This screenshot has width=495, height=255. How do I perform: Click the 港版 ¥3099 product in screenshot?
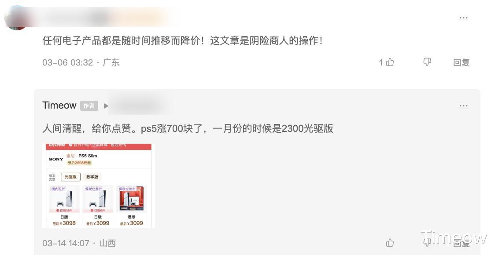pyautogui.click(x=131, y=206)
